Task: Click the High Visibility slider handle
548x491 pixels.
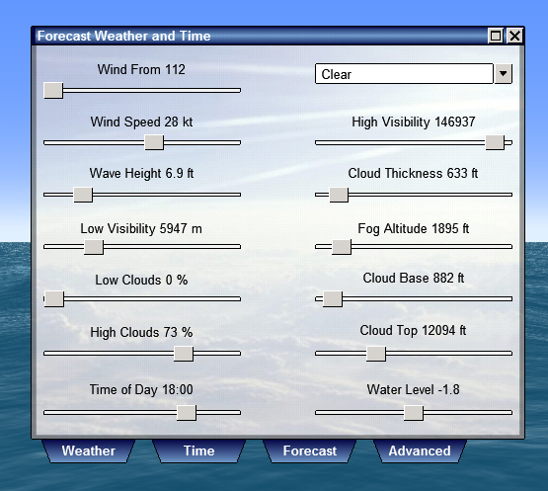Action: click(x=495, y=142)
